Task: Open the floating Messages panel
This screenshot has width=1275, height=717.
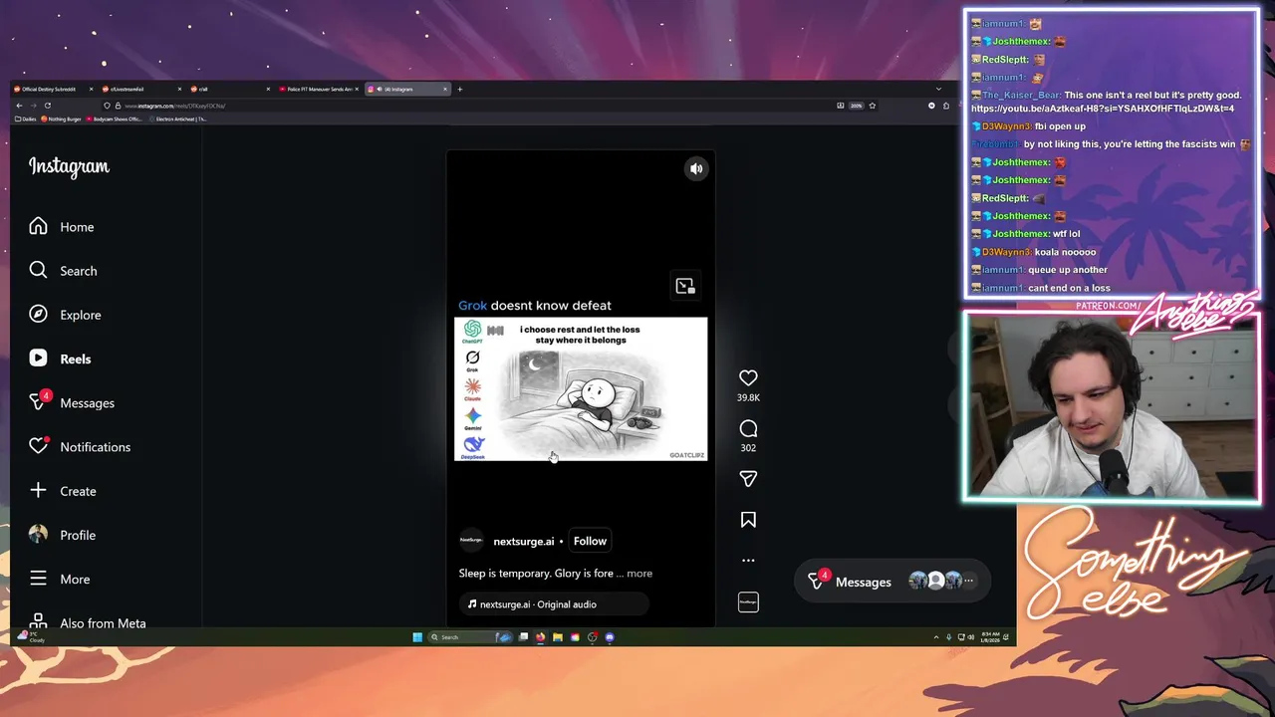Action: [892, 582]
